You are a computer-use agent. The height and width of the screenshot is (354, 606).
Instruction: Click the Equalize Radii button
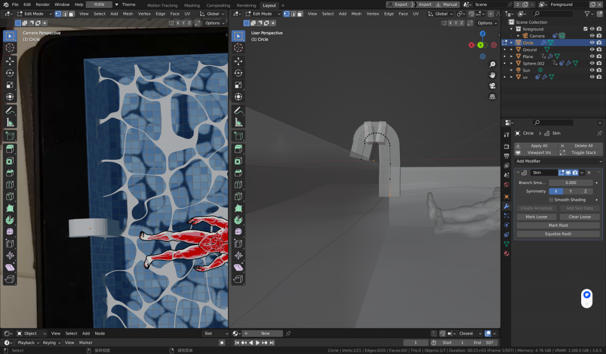(558, 234)
